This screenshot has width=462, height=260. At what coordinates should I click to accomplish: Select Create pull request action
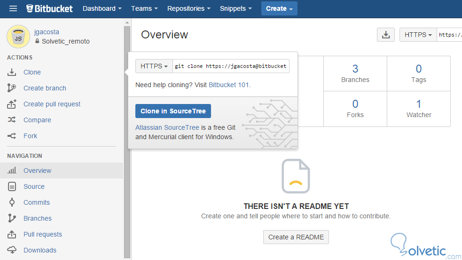click(52, 104)
